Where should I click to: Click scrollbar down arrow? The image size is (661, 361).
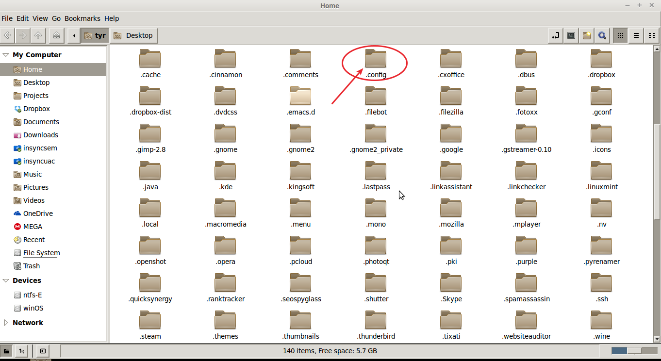(657, 340)
